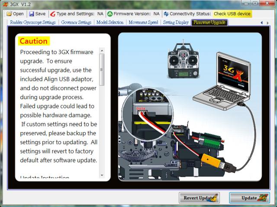Click the yellow Caution heading
277x207 pixels.
(x=34, y=41)
